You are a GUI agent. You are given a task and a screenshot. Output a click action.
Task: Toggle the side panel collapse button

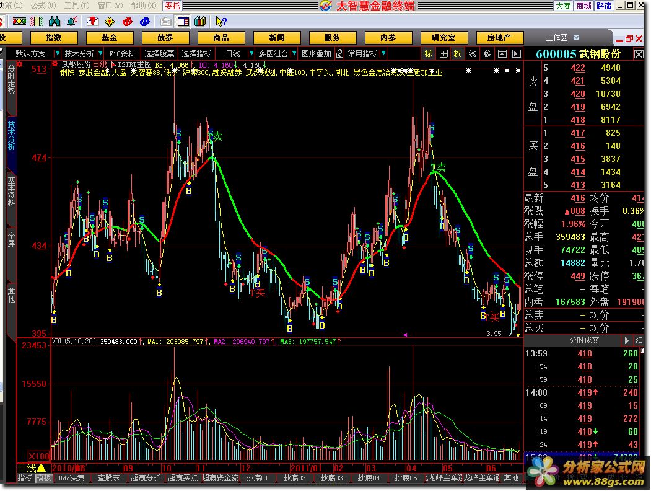(517, 53)
